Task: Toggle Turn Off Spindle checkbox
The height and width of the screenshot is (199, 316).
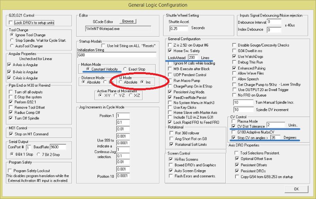Action: pyautogui.click(x=11, y=118)
